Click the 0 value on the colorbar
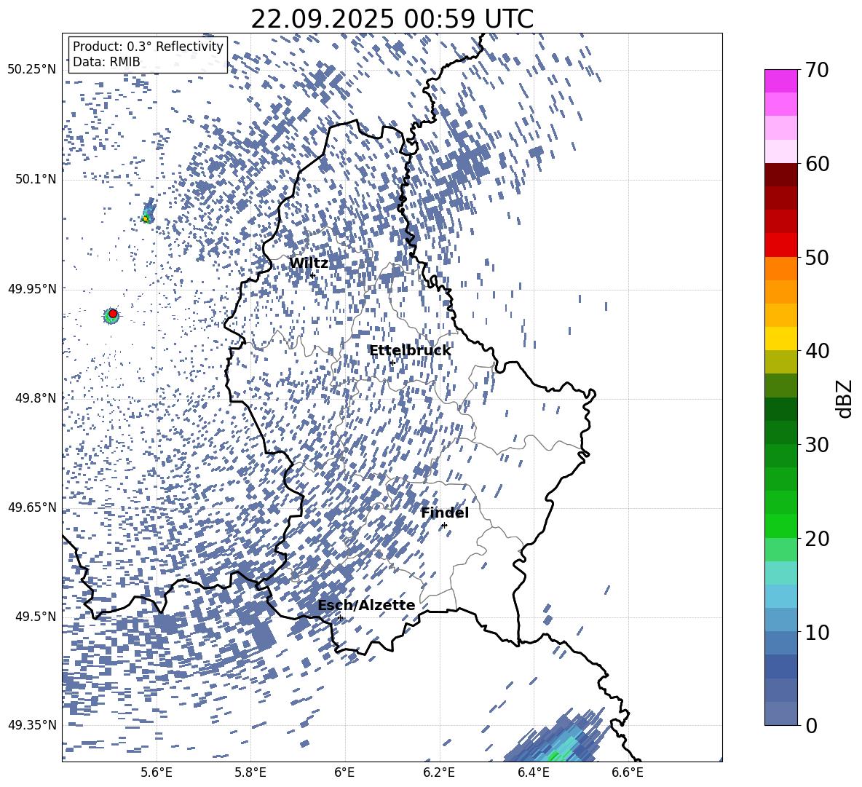 [811, 725]
